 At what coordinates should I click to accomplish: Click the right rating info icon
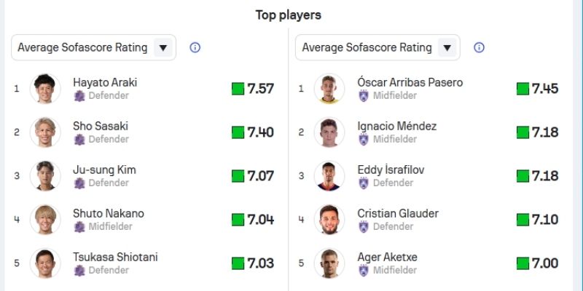pyautogui.click(x=479, y=48)
